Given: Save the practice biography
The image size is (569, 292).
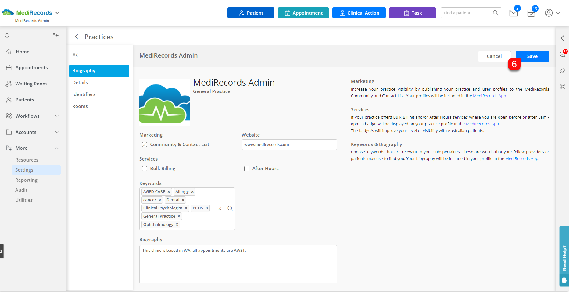Looking at the screenshot, I should (x=532, y=56).
